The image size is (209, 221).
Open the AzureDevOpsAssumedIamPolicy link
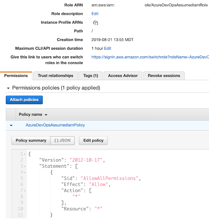(x=55, y=125)
